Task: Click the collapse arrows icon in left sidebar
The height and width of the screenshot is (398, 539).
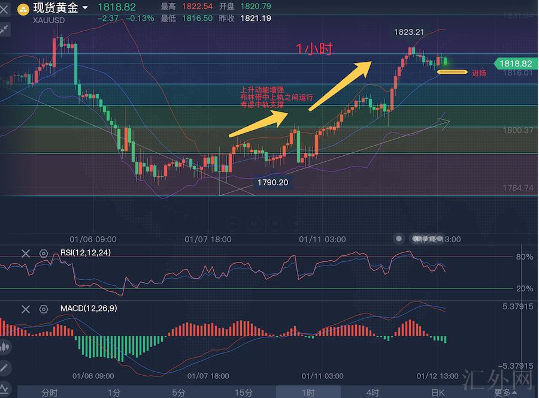Action: tap(4, 28)
